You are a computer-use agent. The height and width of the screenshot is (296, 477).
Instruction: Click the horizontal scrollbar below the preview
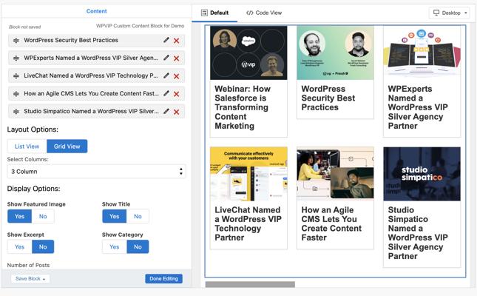click(250, 284)
